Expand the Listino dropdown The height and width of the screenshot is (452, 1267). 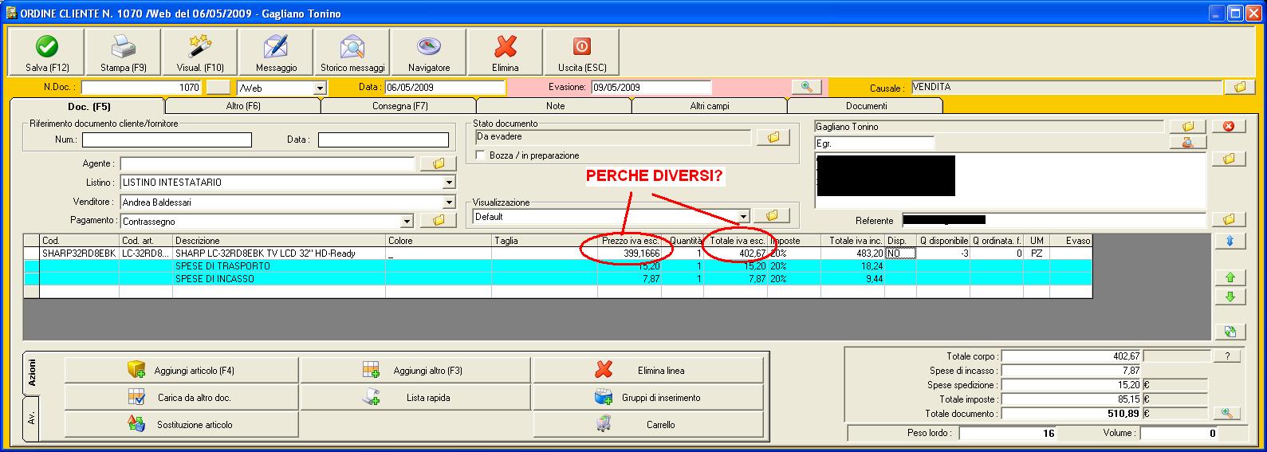click(448, 183)
